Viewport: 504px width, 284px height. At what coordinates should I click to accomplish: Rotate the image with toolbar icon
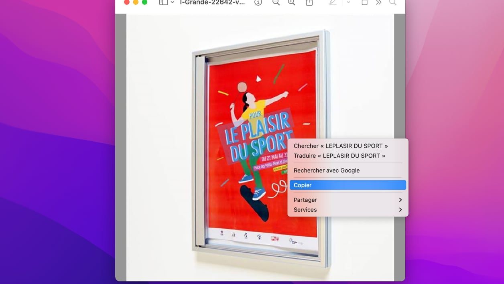click(364, 2)
